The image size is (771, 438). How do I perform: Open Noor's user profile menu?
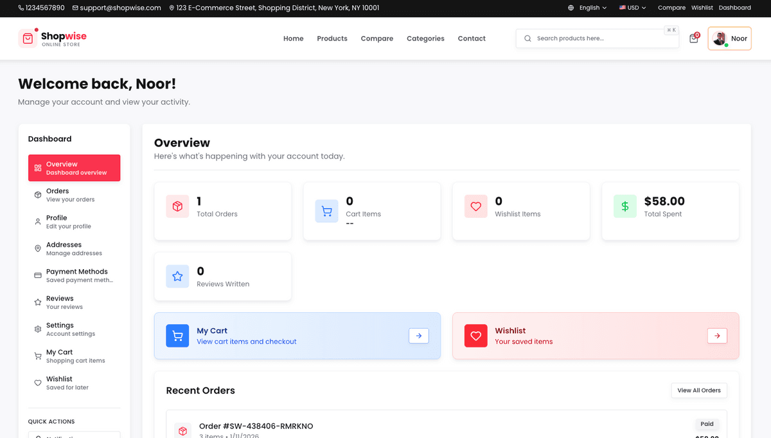coord(729,39)
